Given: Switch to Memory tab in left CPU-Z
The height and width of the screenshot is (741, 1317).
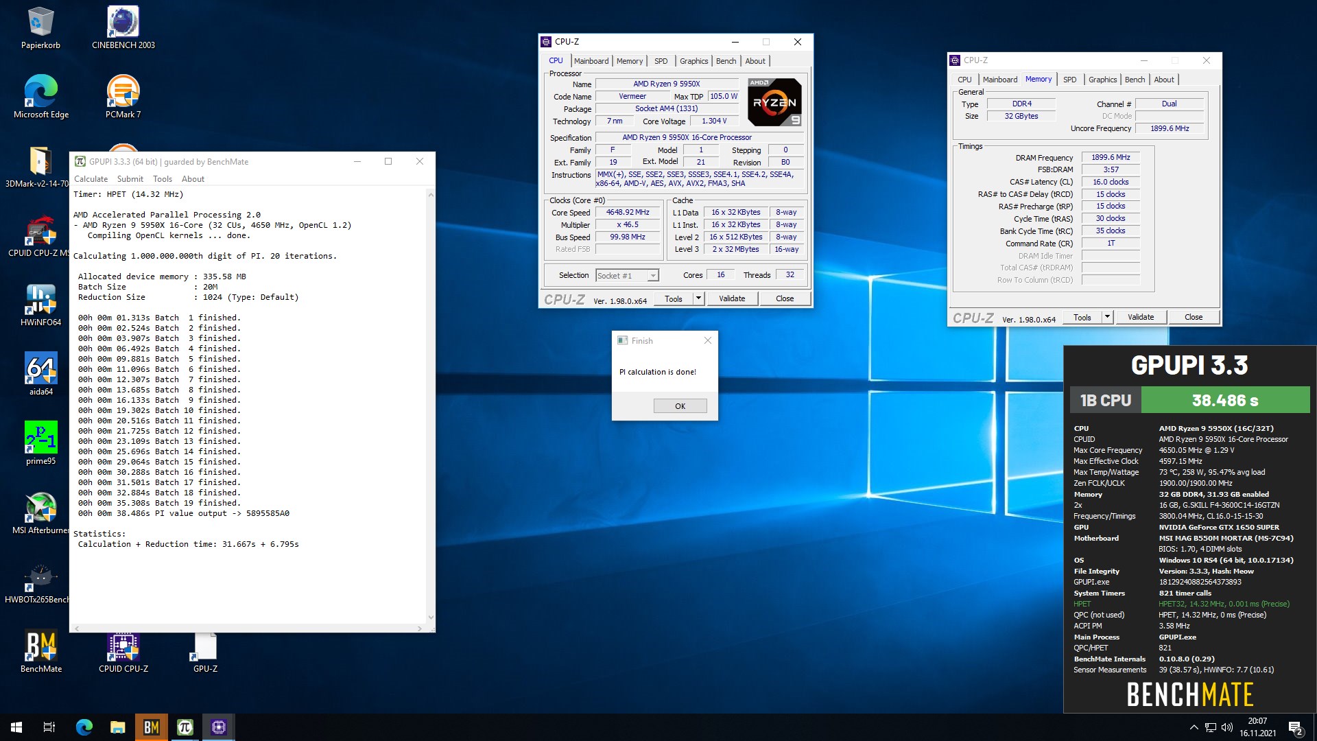Looking at the screenshot, I should (x=630, y=61).
